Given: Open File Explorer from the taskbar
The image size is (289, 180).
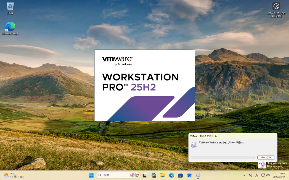Looking at the screenshot, I should (163, 175).
